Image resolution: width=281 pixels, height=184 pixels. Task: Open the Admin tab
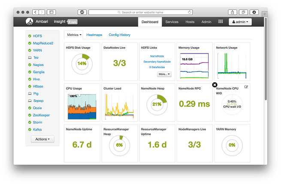tap(206, 22)
